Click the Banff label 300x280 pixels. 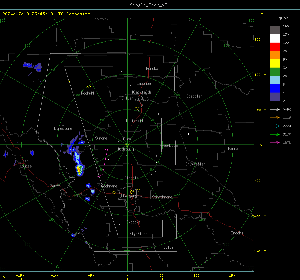[x=55, y=185]
